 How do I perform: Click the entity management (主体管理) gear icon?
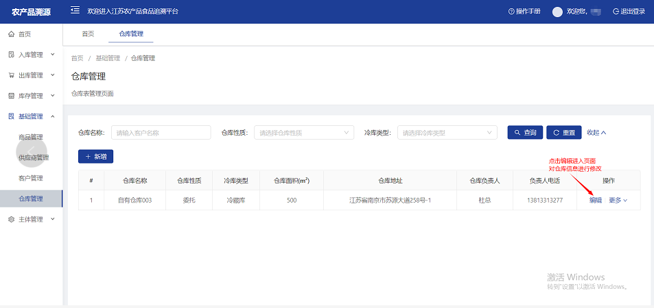tap(11, 220)
